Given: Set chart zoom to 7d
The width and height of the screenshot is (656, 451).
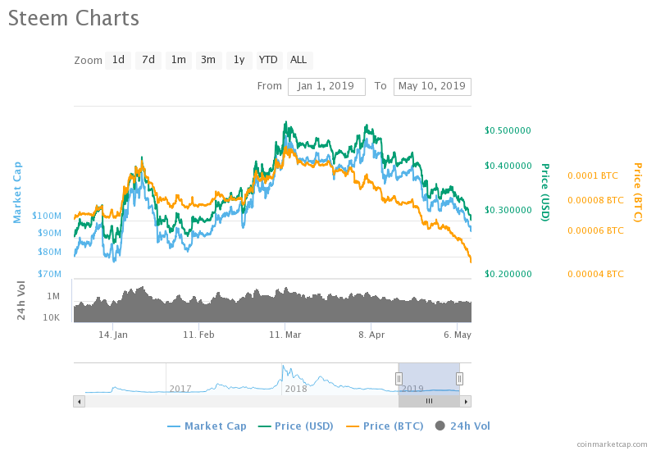Looking at the screenshot, I should tap(148, 60).
